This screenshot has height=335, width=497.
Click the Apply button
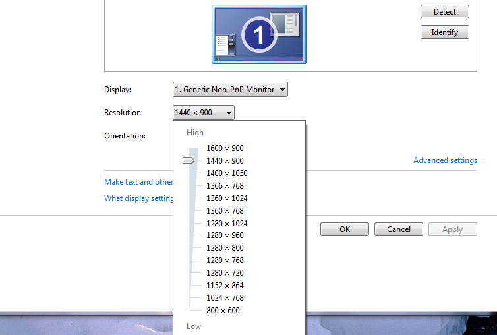(x=453, y=229)
